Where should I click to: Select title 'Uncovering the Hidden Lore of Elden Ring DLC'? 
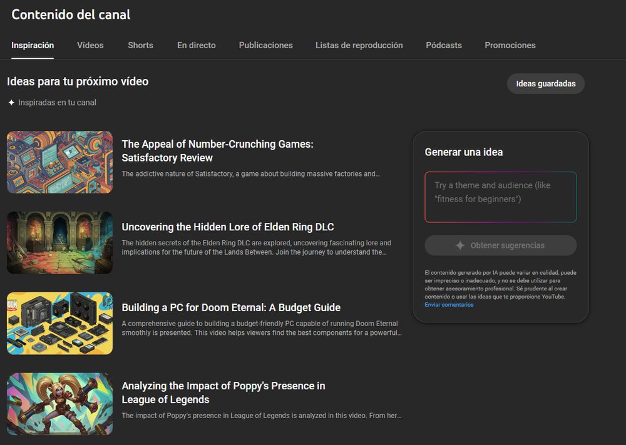tap(228, 227)
